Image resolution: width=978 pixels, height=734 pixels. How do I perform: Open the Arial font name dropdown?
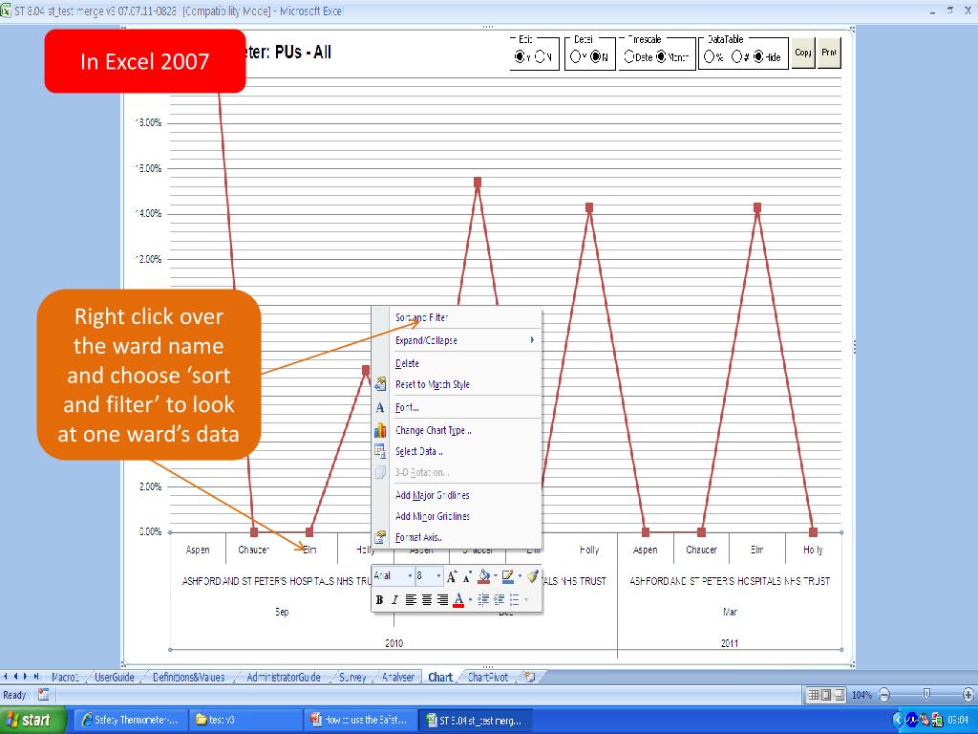409,576
